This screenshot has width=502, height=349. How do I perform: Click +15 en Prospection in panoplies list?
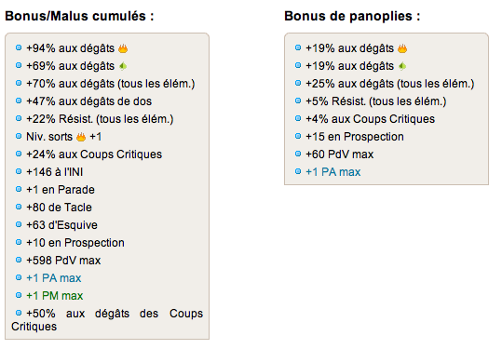[355, 137]
